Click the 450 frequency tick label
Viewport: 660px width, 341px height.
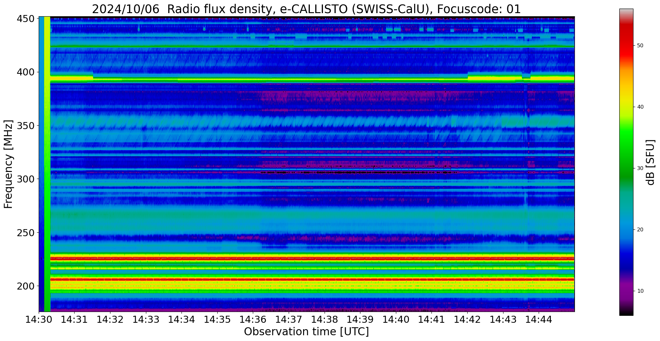coord(26,19)
